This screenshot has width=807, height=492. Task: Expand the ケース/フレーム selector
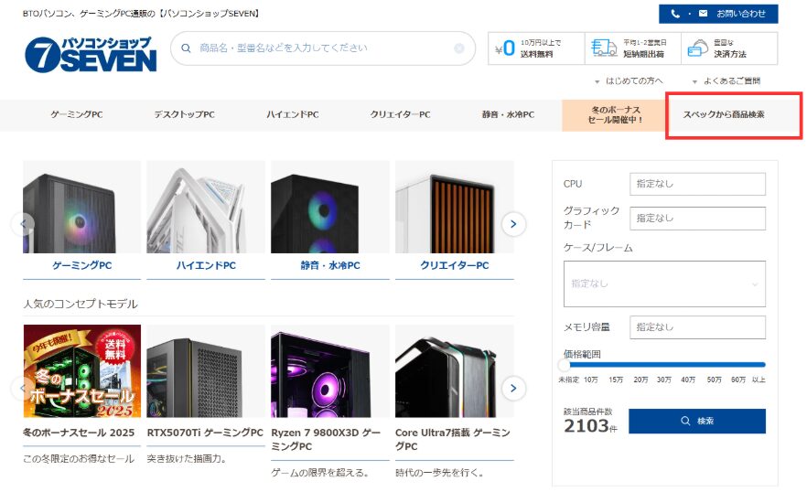(664, 283)
